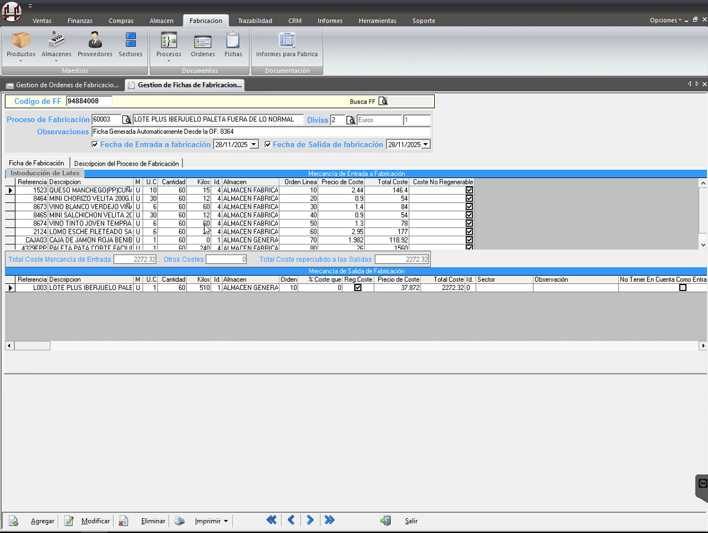The image size is (708, 533).
Task: Switch to Gestion de Ordenes de Fabricacion tab
Action: tap(62, 85)
